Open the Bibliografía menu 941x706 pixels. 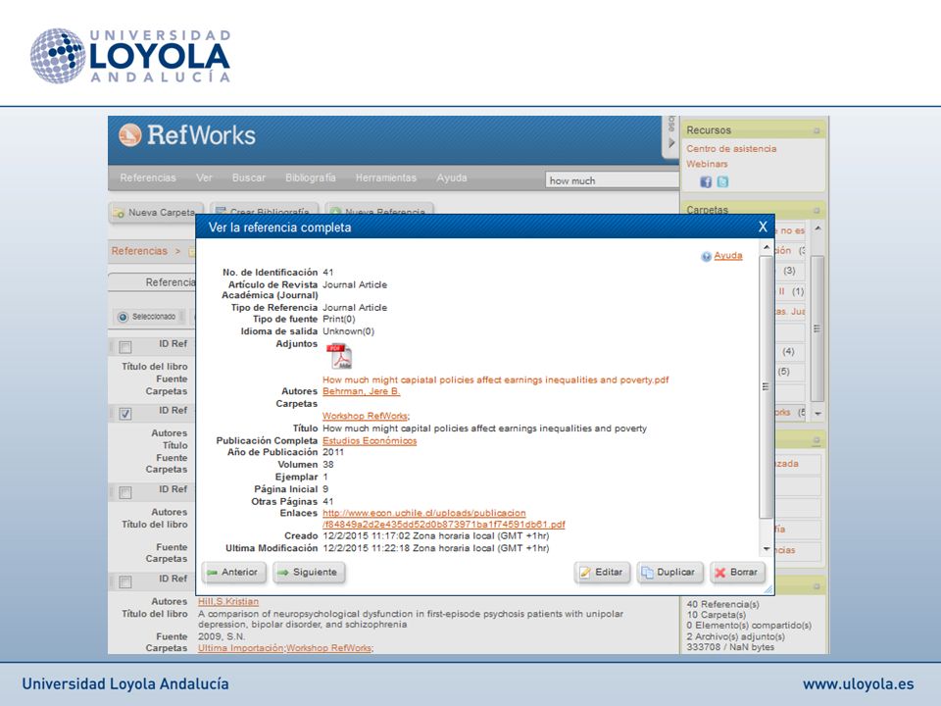pos(311,177)
